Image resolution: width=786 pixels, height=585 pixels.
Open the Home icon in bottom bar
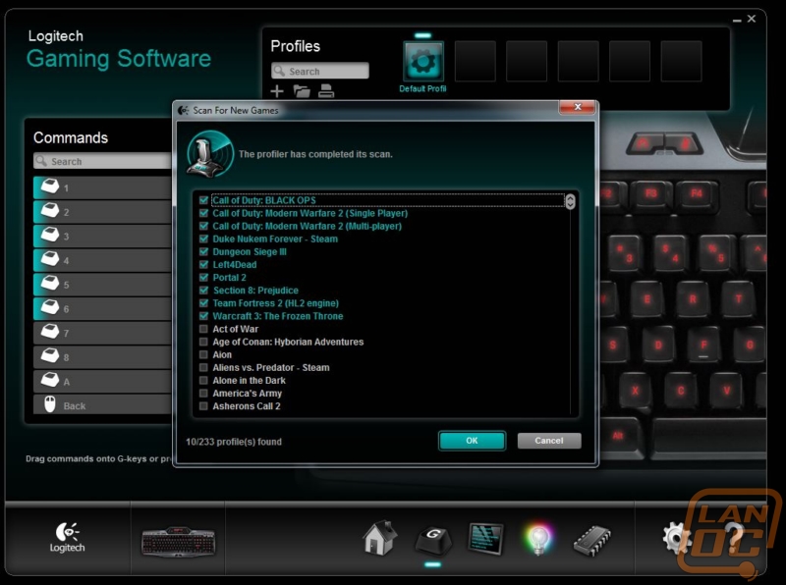(x=379, y=538)
